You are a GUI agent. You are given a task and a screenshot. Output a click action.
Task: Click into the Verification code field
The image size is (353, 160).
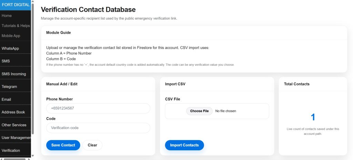98,128
